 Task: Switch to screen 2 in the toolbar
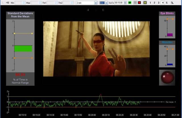(154, 3)
